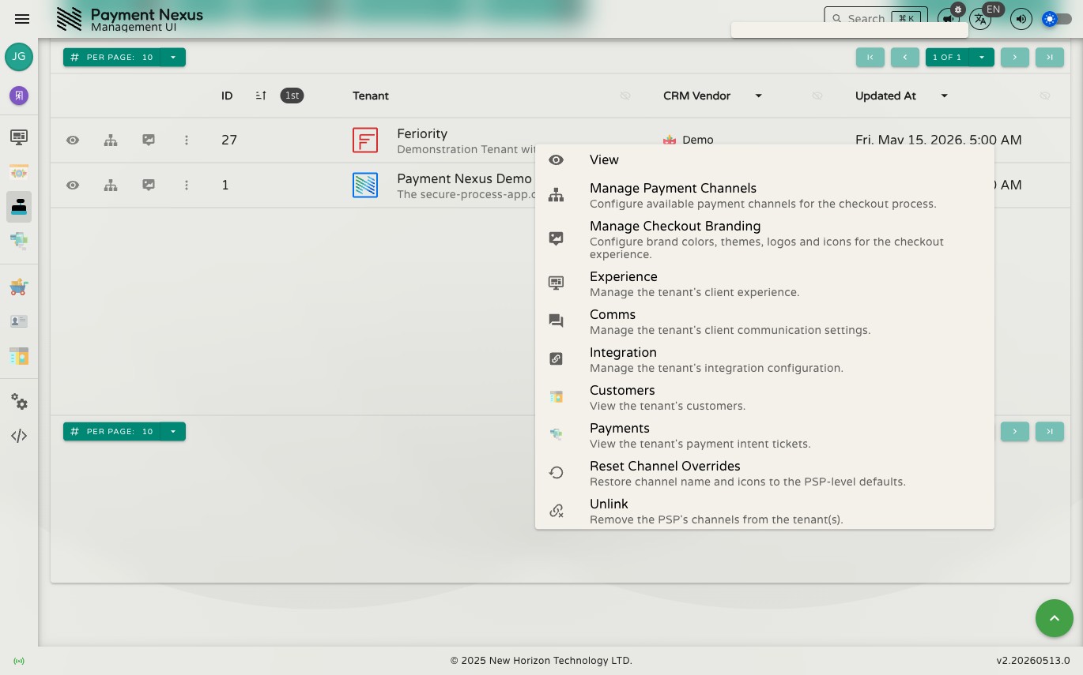Open top Per Page dropdown arrow
The image size is (1083, 675).
pos(173,57)
